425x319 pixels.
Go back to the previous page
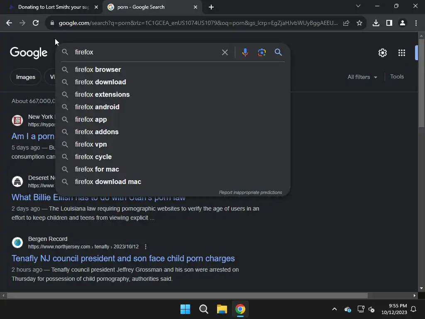9,23
